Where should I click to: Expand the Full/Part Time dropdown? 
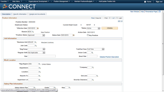[103, 49]
